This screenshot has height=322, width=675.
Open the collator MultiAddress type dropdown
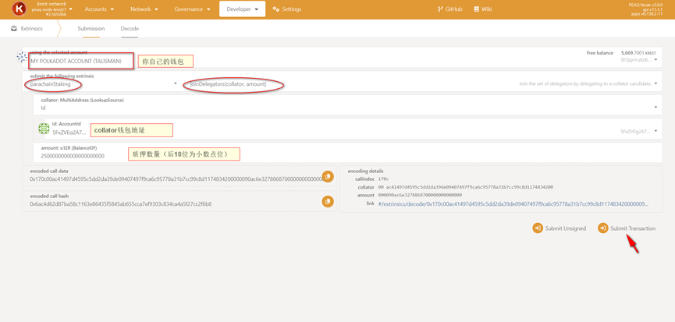pos(348,104)
